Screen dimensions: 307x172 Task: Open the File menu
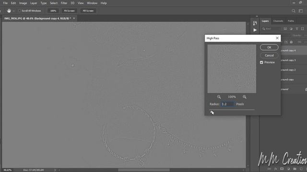tap(5, 3)
